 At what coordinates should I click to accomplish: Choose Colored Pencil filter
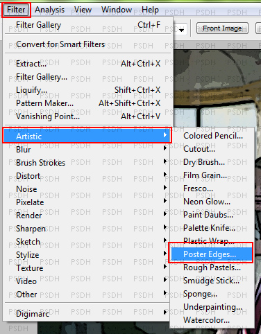[212, 136]
